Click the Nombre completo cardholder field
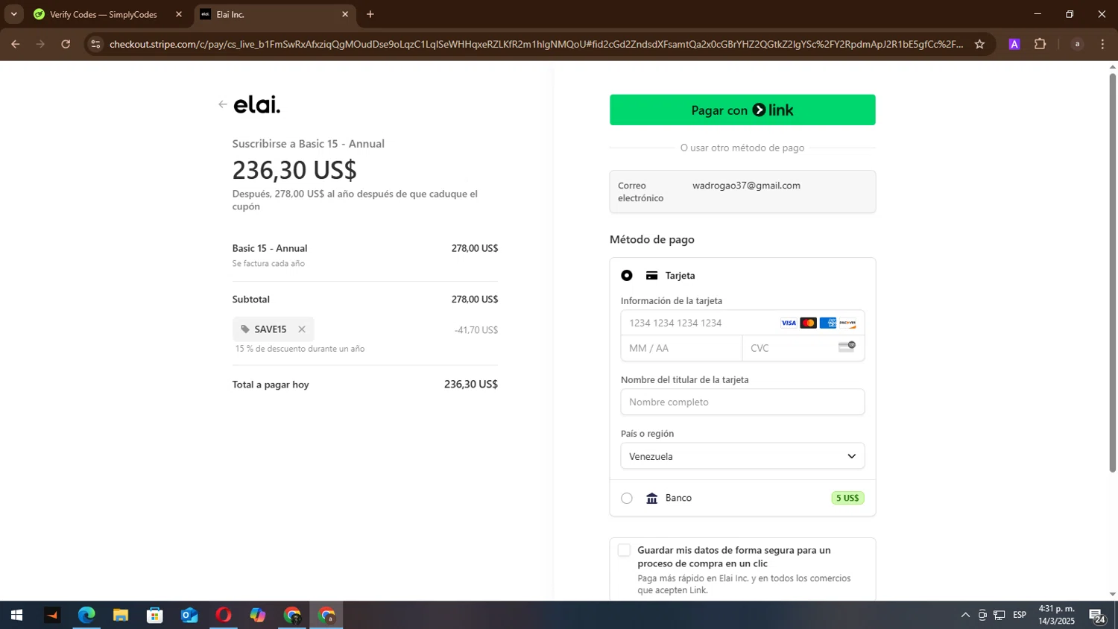The image size is (1118, 629). (742, 402)
